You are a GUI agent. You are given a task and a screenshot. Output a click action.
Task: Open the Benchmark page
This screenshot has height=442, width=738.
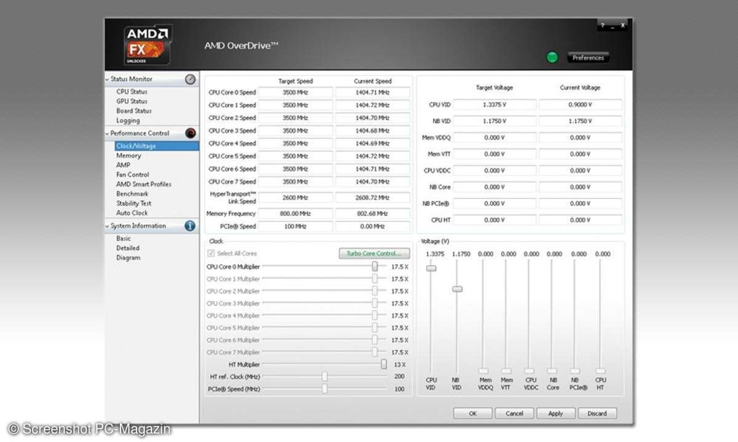pos(132,194)
